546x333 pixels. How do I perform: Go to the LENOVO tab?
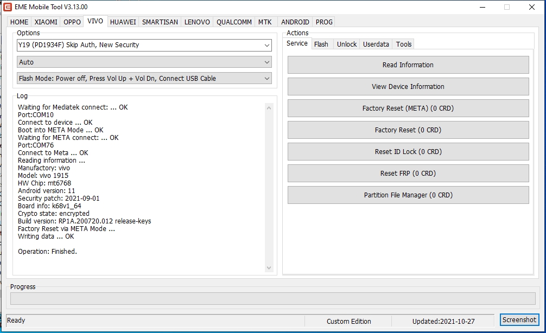[x=197, y=22]
